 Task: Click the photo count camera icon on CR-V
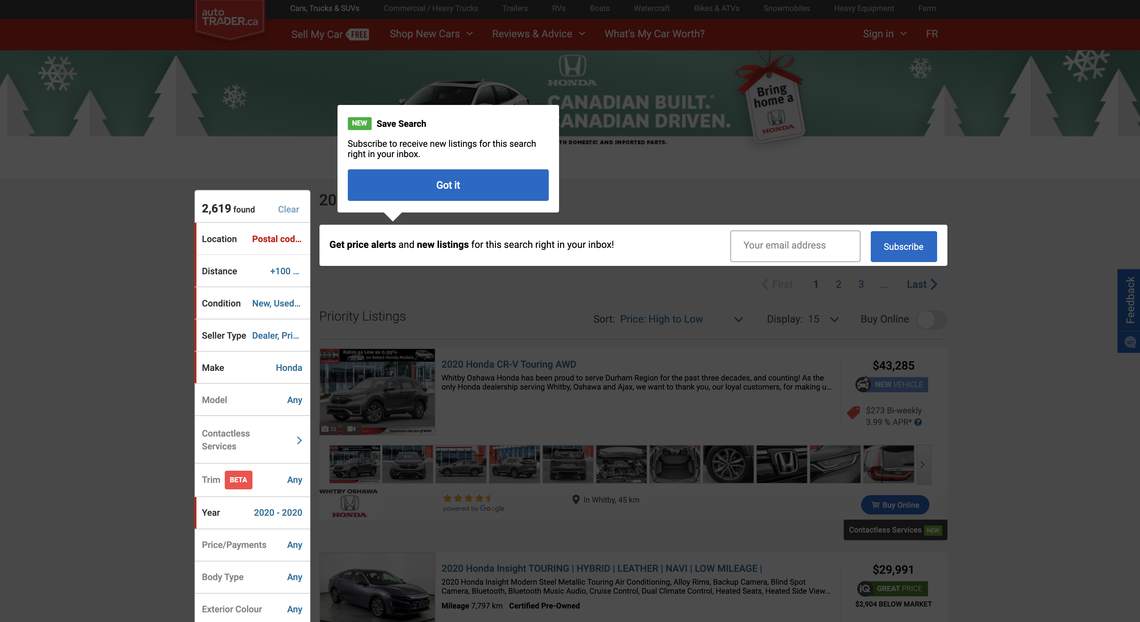point(325,429)
